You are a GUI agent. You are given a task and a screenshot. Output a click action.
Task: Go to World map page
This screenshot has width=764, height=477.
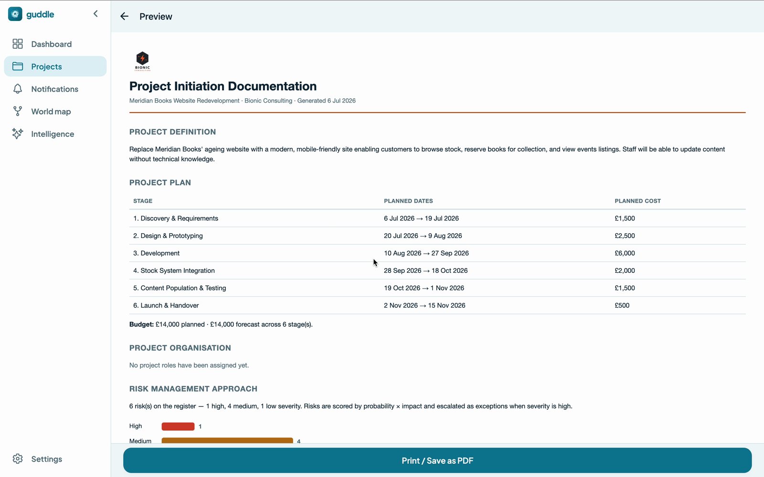[x=55, y=111]
